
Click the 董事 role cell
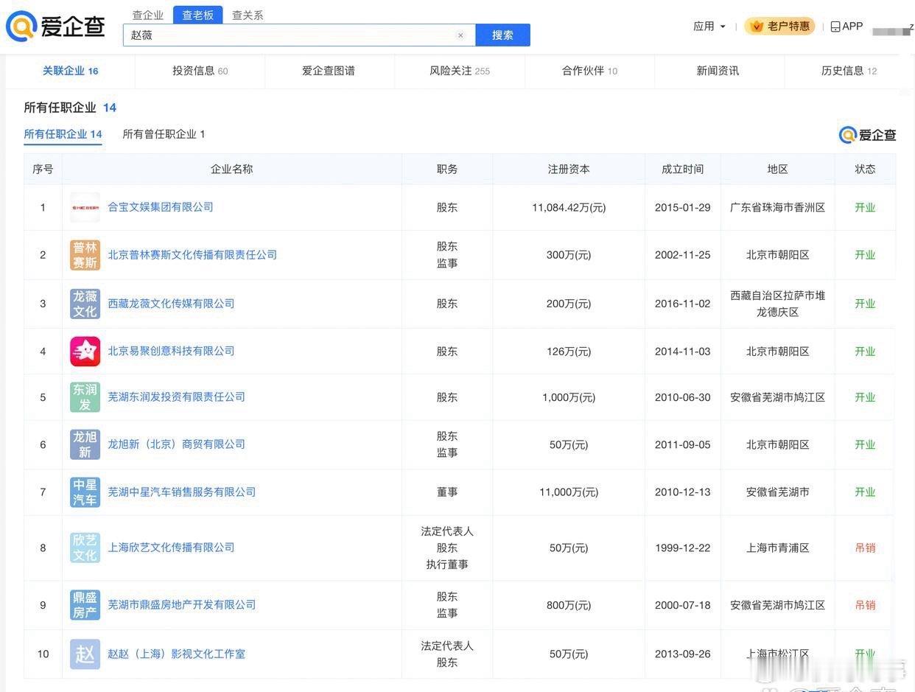coord(447,492)
